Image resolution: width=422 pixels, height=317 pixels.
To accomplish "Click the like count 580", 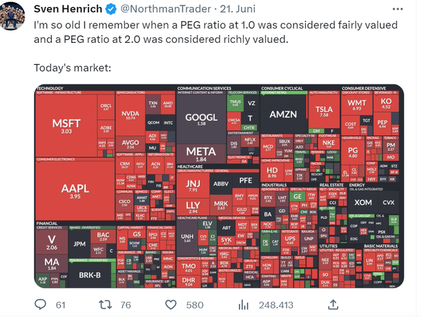I will 197,305.
